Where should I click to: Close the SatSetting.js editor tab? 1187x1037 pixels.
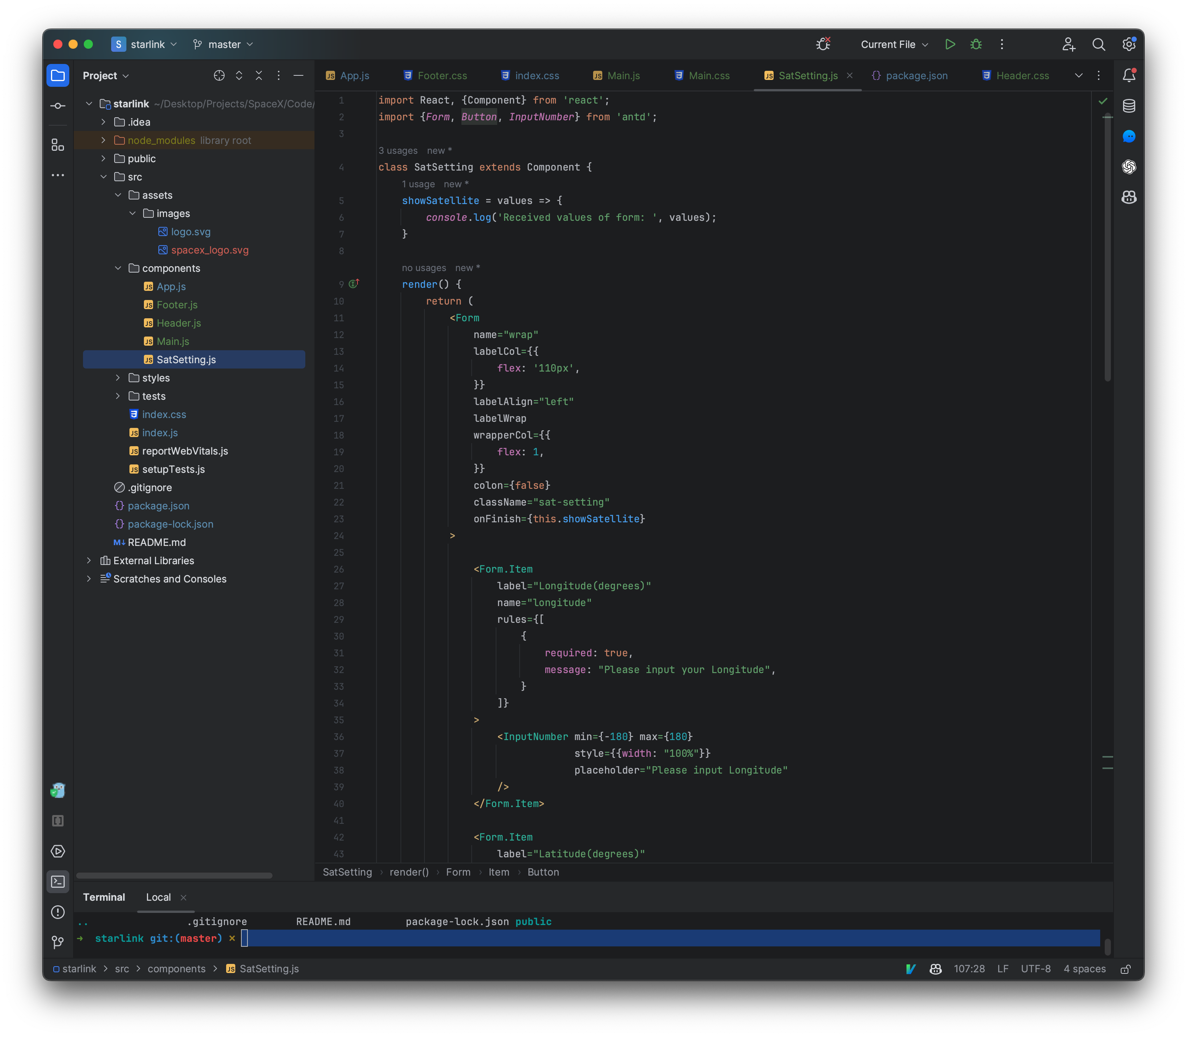point(850,75)
